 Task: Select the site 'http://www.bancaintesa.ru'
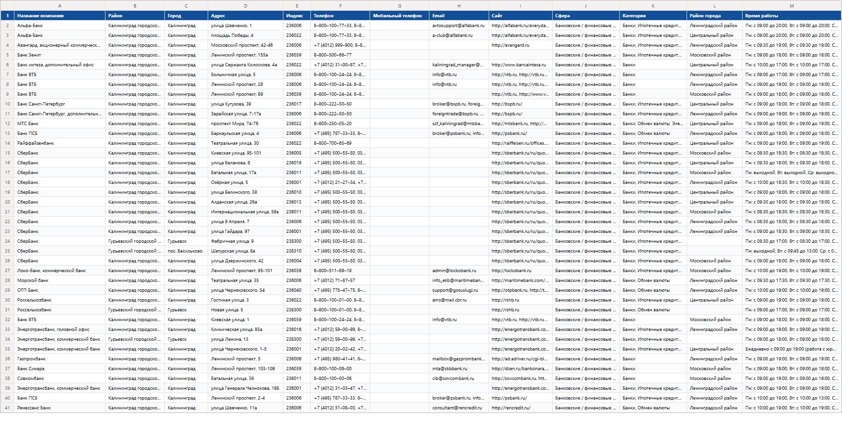[x=520, y=65]
